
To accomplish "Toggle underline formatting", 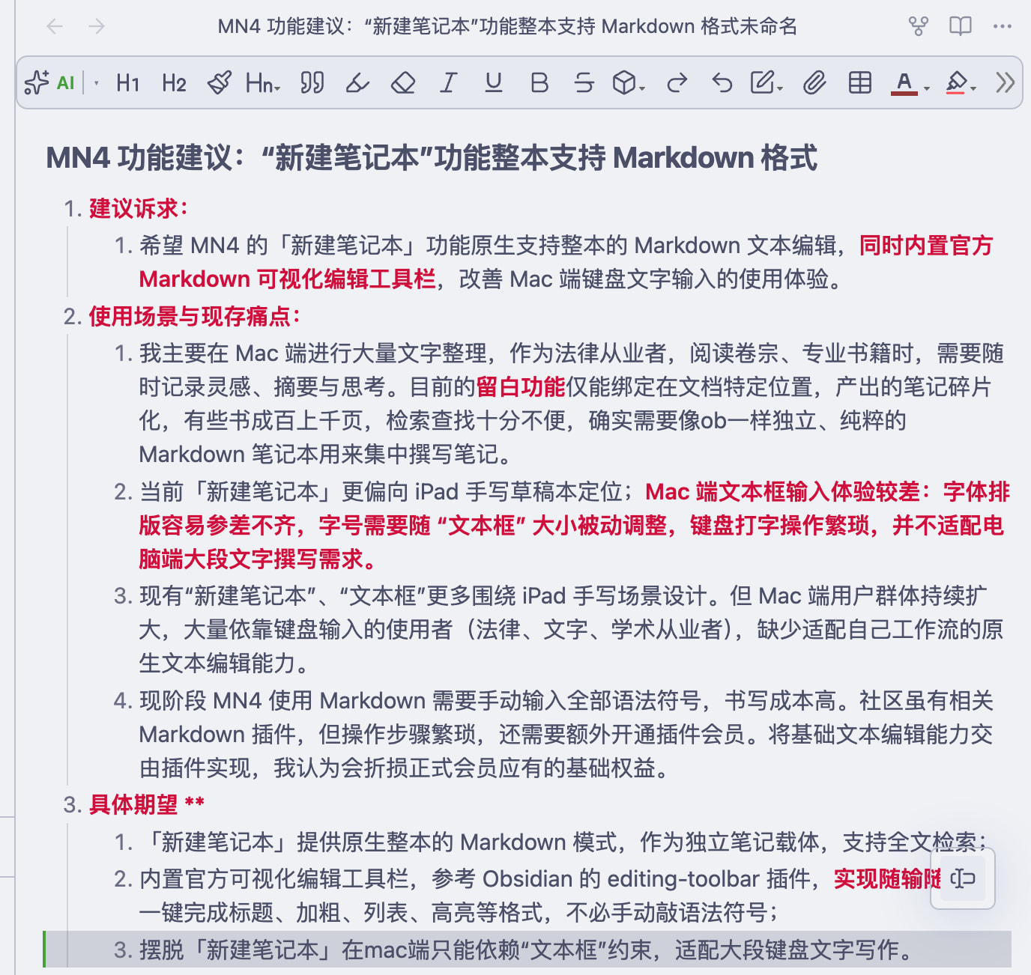I will pos(493,82).
